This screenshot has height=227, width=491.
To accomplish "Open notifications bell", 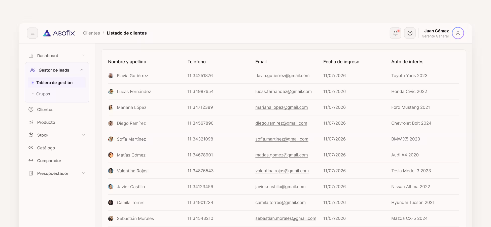I will pyautogui.click(x=396, y=33).
